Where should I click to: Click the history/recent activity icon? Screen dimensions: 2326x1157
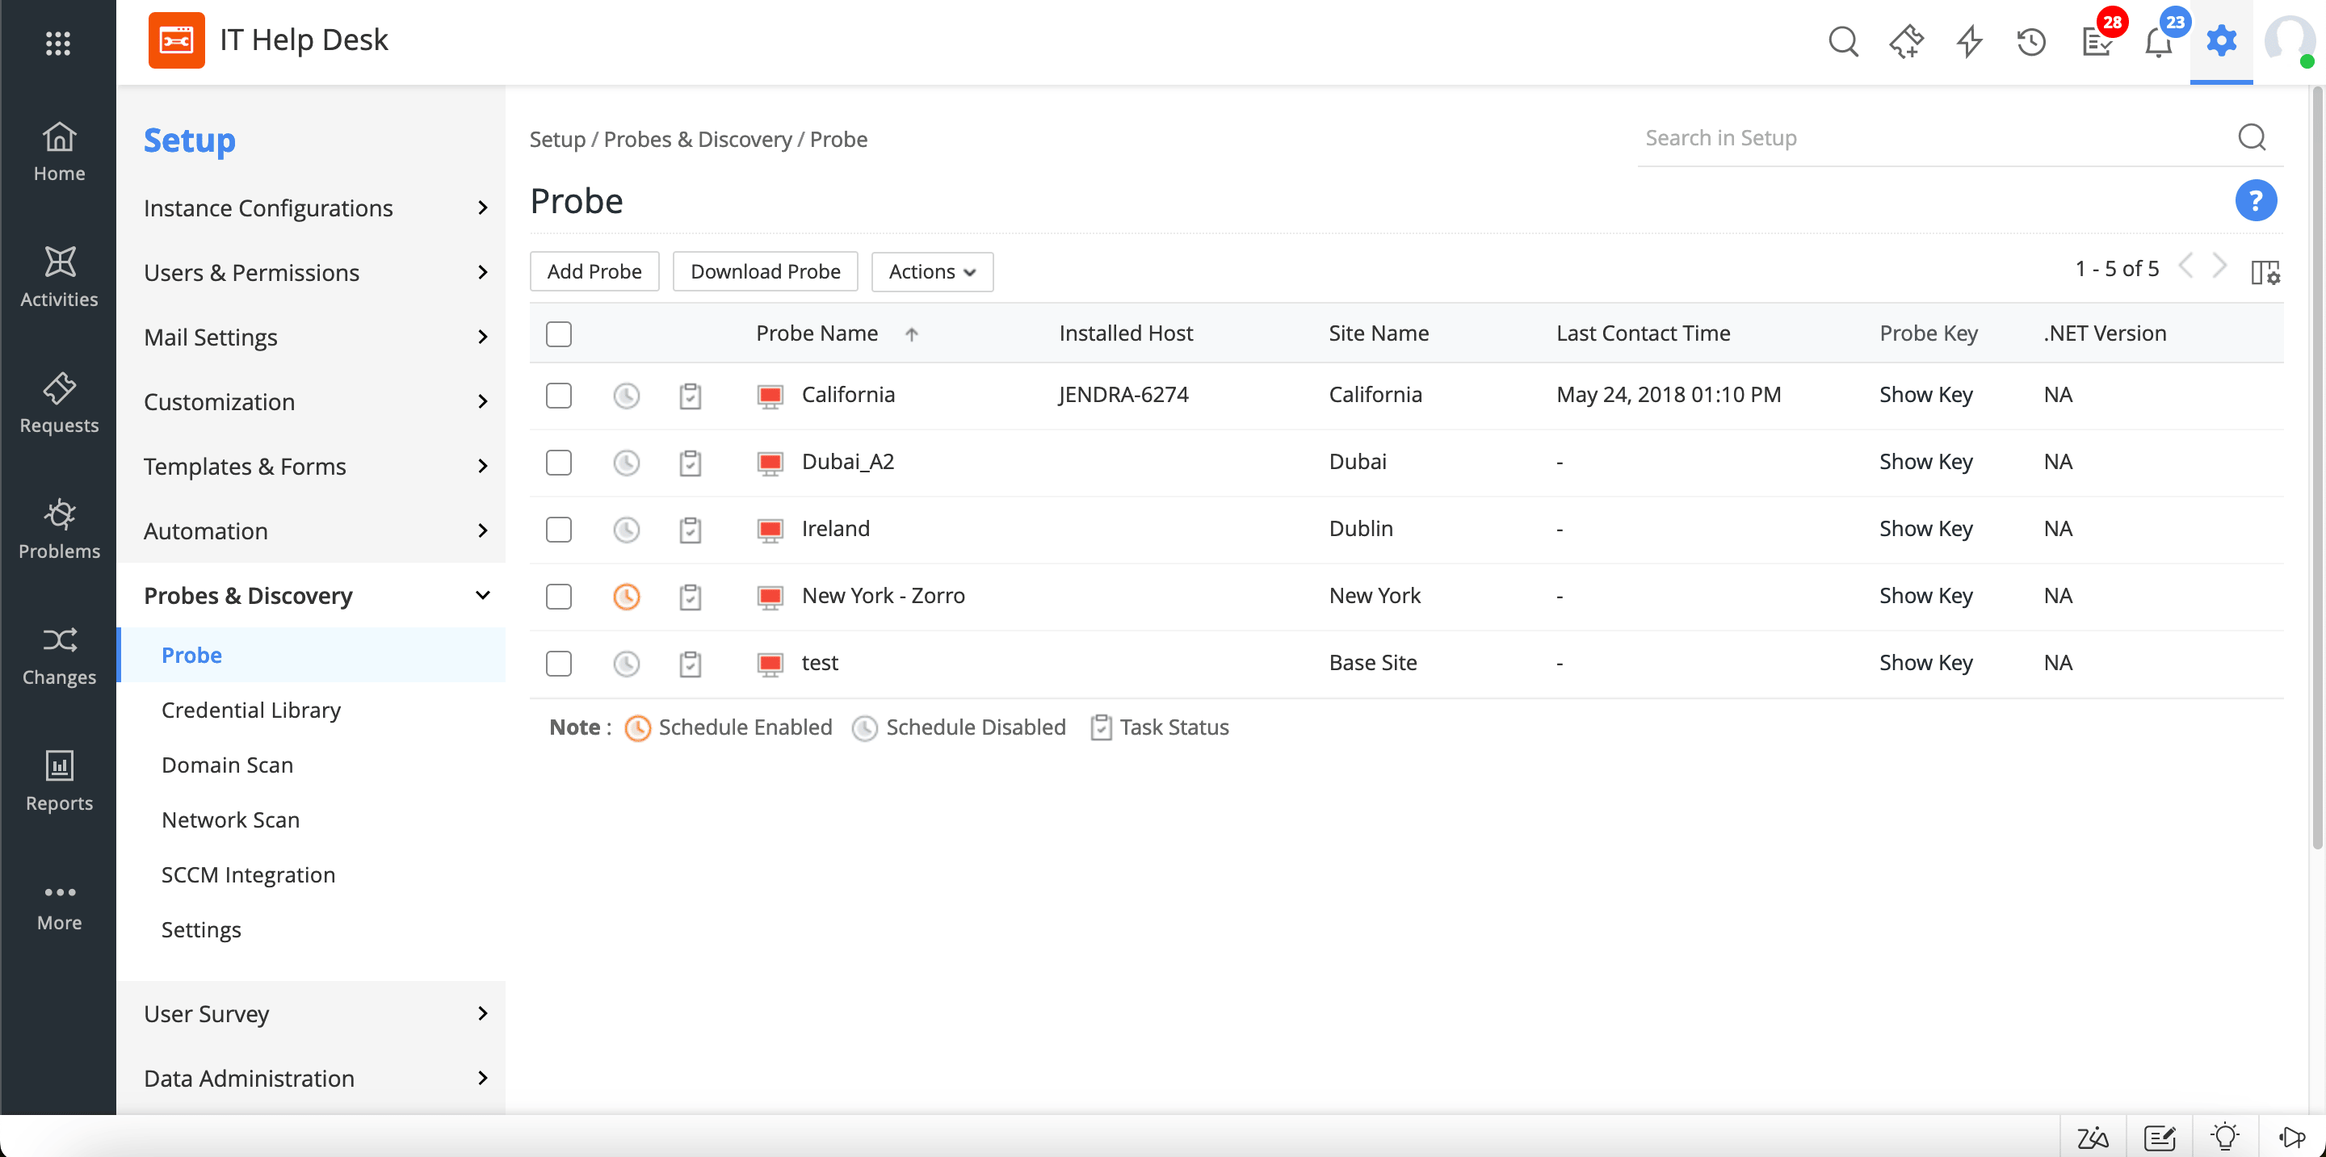click(x=2030, y=40)
